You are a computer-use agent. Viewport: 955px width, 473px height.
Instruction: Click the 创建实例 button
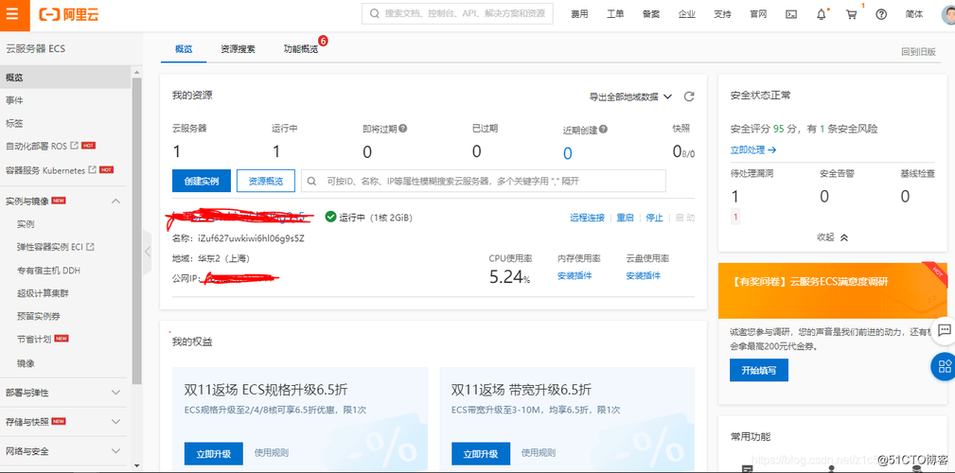[x=202, y=181]
